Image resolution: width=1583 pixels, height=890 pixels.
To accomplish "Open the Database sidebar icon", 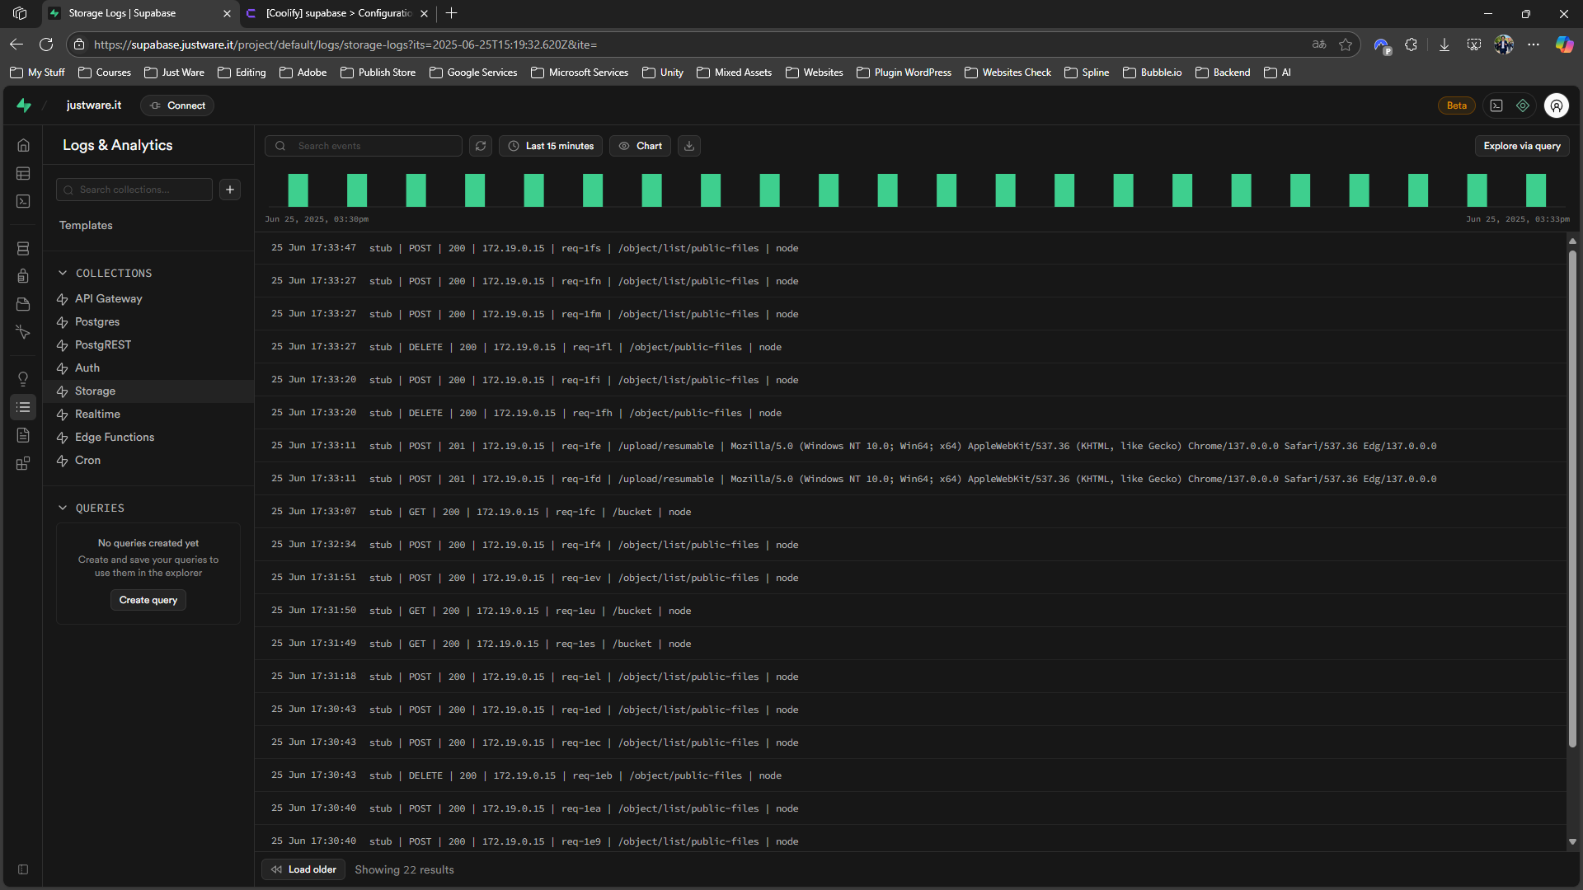I will (x=22, y=248).
